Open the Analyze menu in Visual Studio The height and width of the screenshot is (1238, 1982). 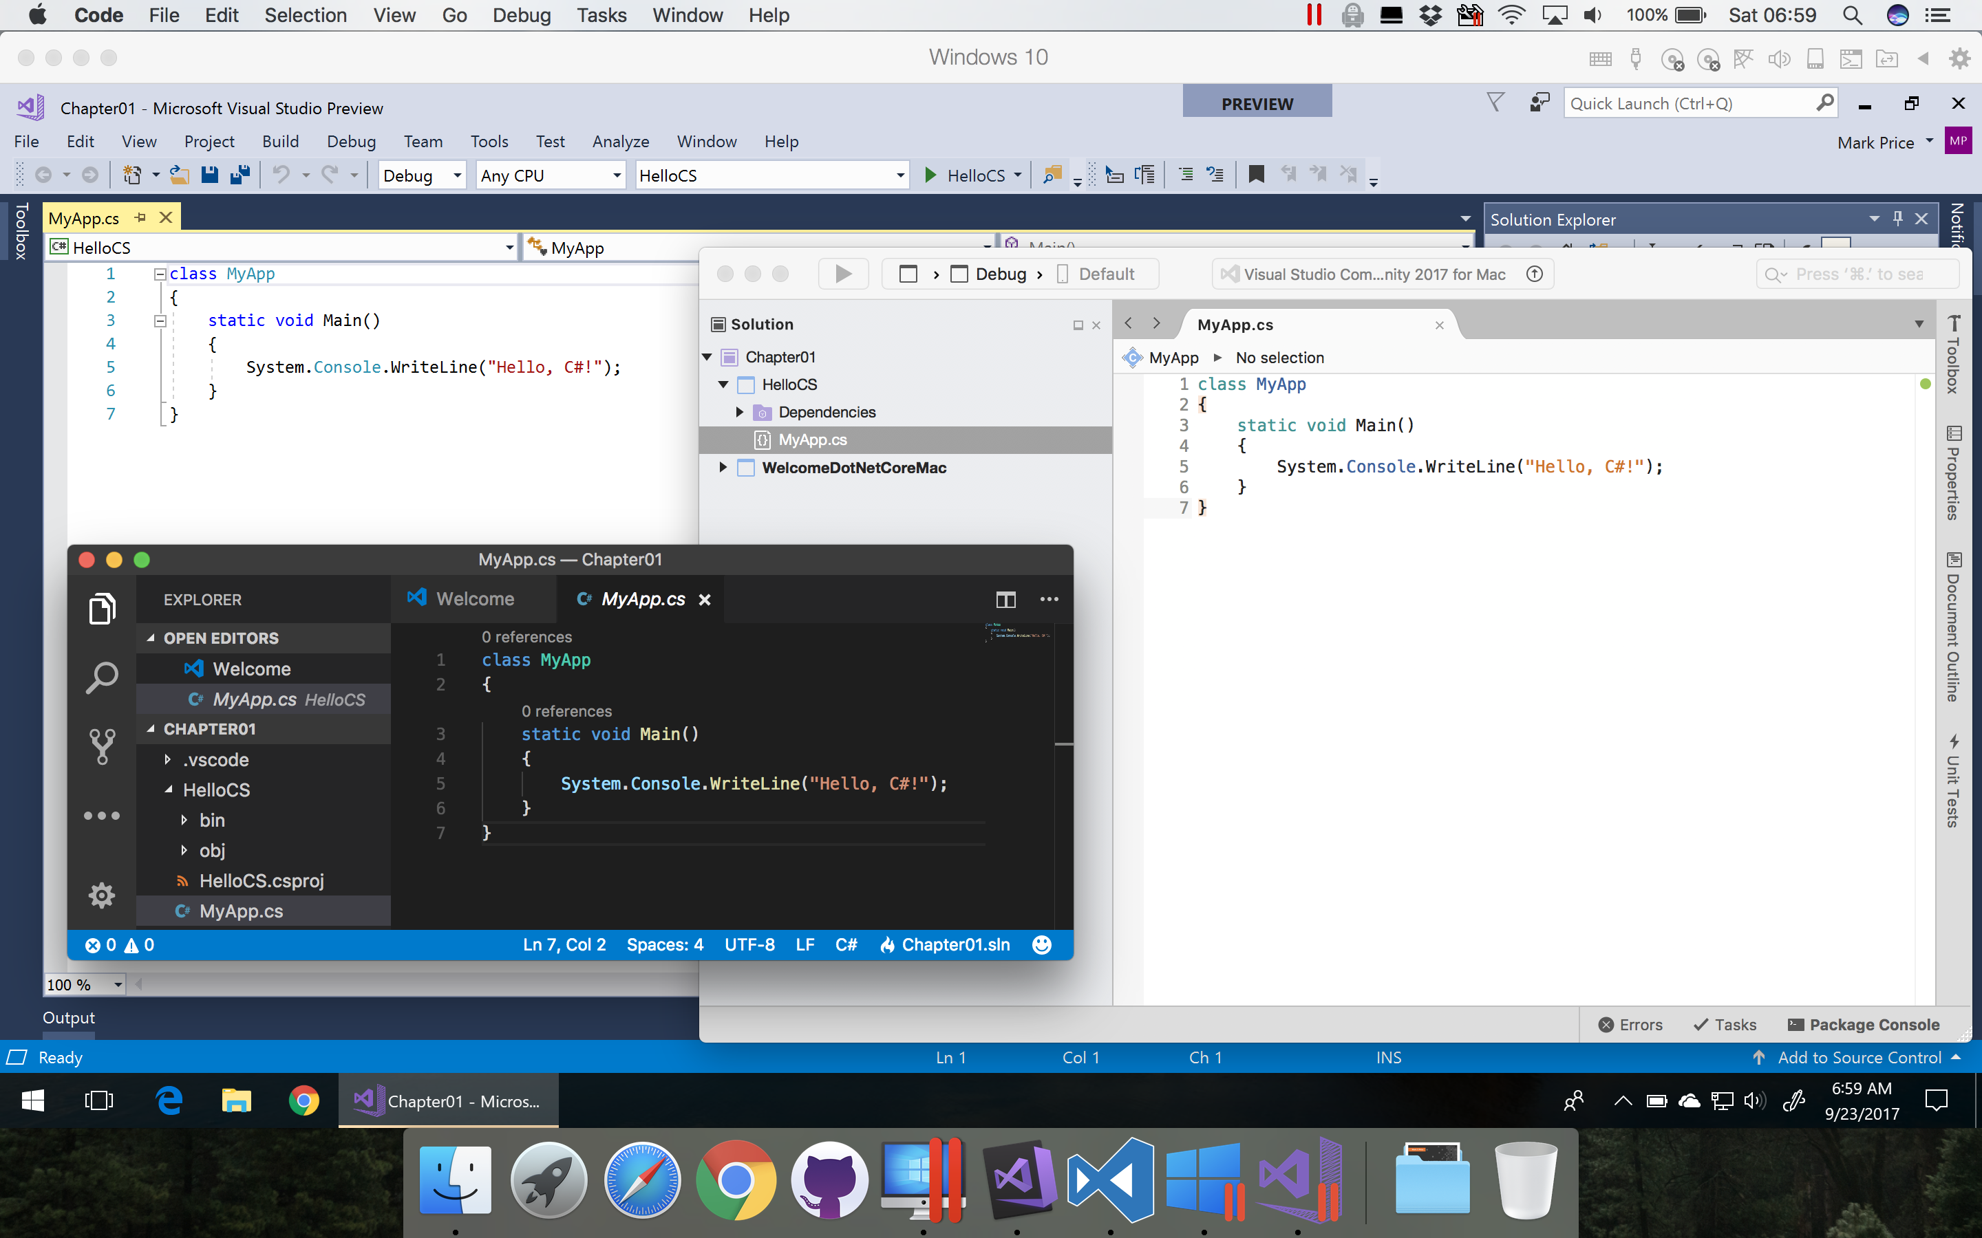click(x=621, y=141)
